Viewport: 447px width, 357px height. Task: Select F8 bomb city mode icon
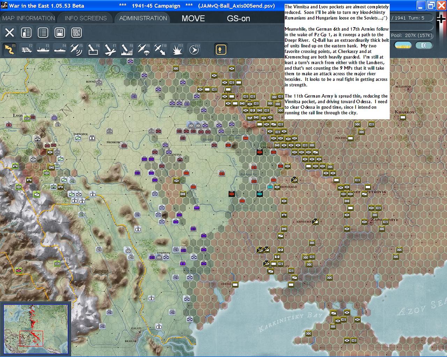[127, 50]
